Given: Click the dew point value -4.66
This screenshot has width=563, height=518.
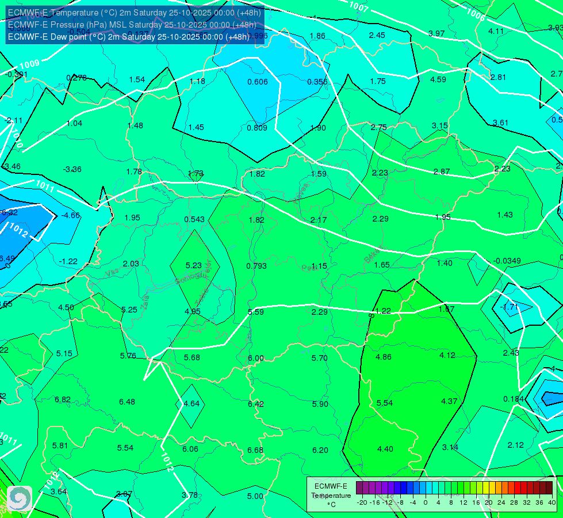Looking at the screenshot, I should point(70,215).
